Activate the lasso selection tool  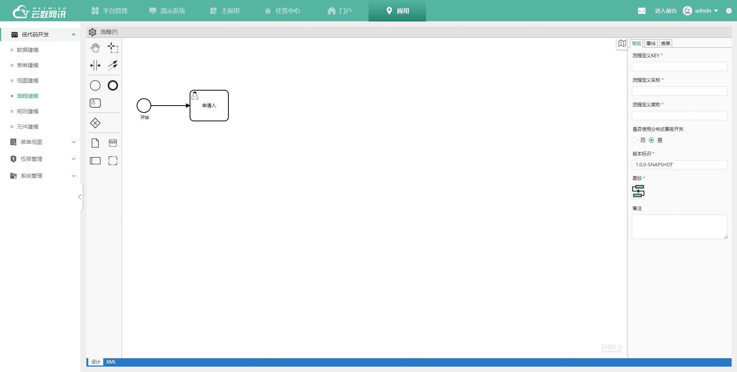pyautogui.click(x=112, y=48)
